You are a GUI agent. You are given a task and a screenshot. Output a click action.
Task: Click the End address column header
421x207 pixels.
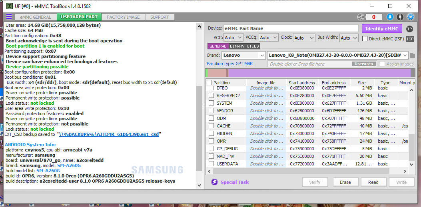pos(334,83)
